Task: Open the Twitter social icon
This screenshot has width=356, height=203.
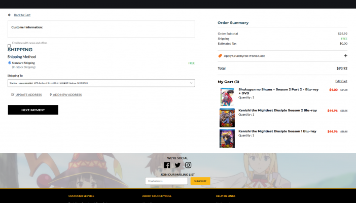Action: [x=177, y=165]
